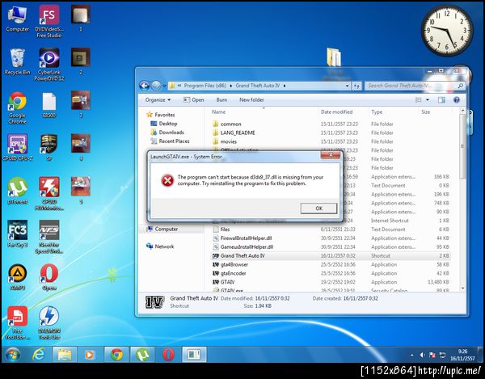
Task: Click Burn in the Explorer toolbar
Action: tap(221, 100)
